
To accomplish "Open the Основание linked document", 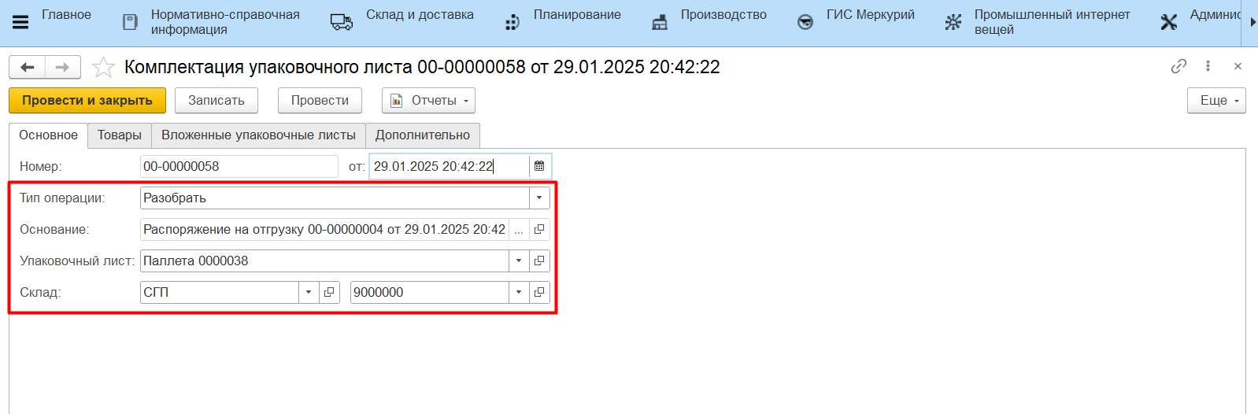I will [539, 229].
